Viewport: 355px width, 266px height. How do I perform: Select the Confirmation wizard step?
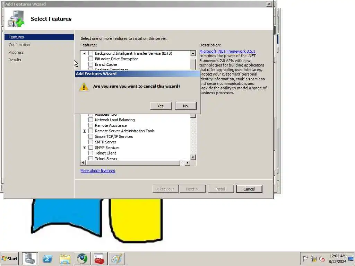(19, 45)
